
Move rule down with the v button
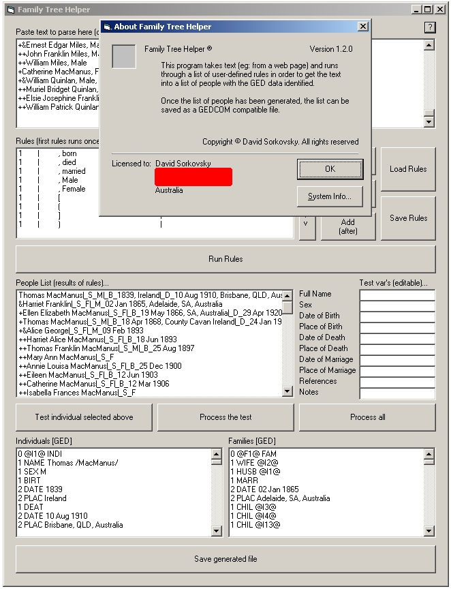click(x=307, y=226)
